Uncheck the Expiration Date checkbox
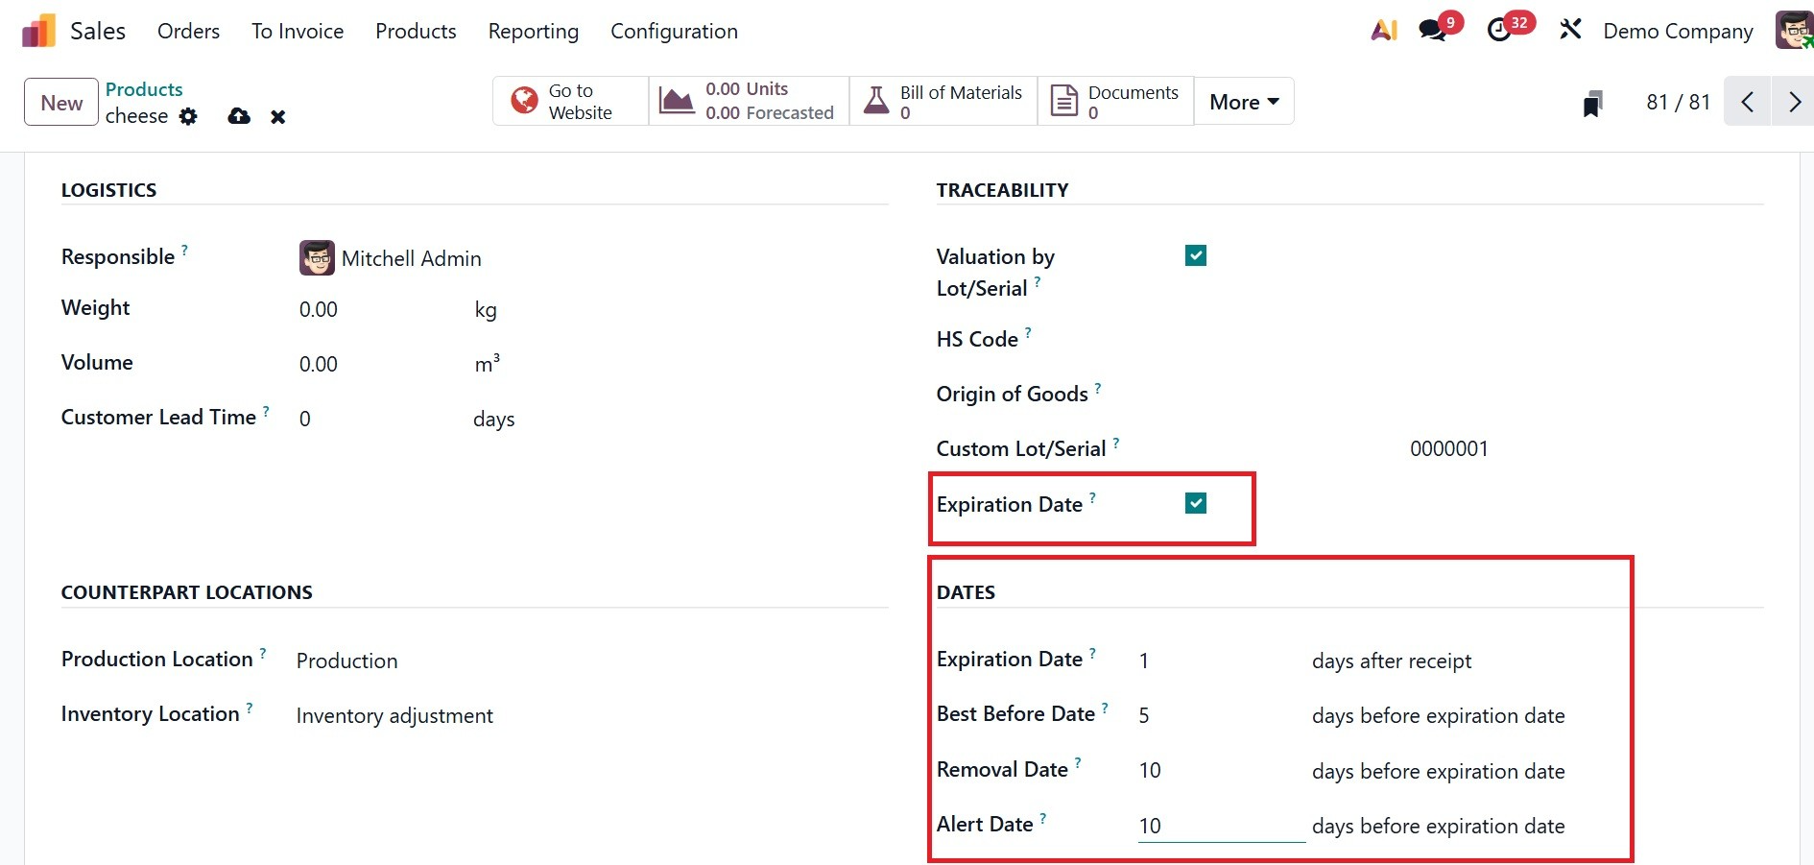 pos(1195,502)
